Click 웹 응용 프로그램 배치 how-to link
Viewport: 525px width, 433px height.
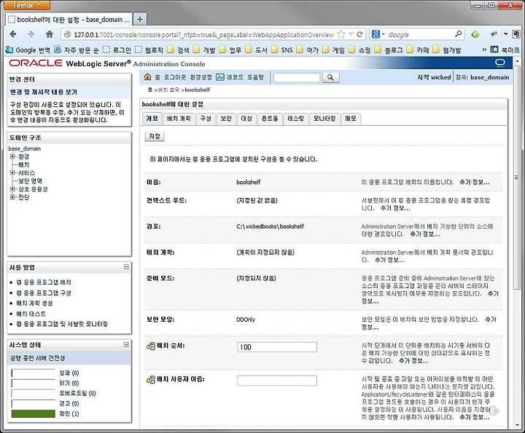coord(44,282)
